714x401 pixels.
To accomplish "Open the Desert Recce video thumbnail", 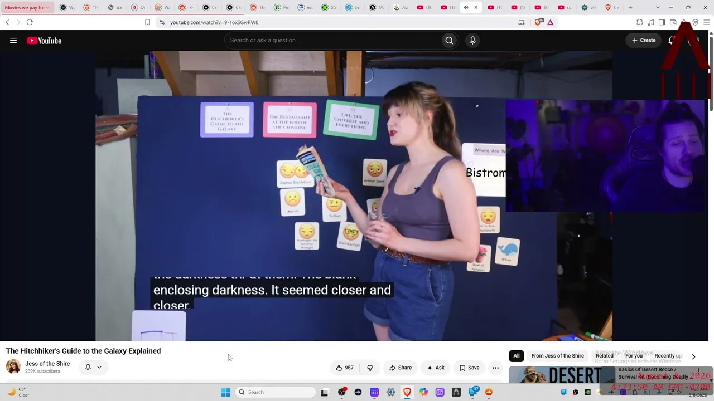I will pos(562,375).
